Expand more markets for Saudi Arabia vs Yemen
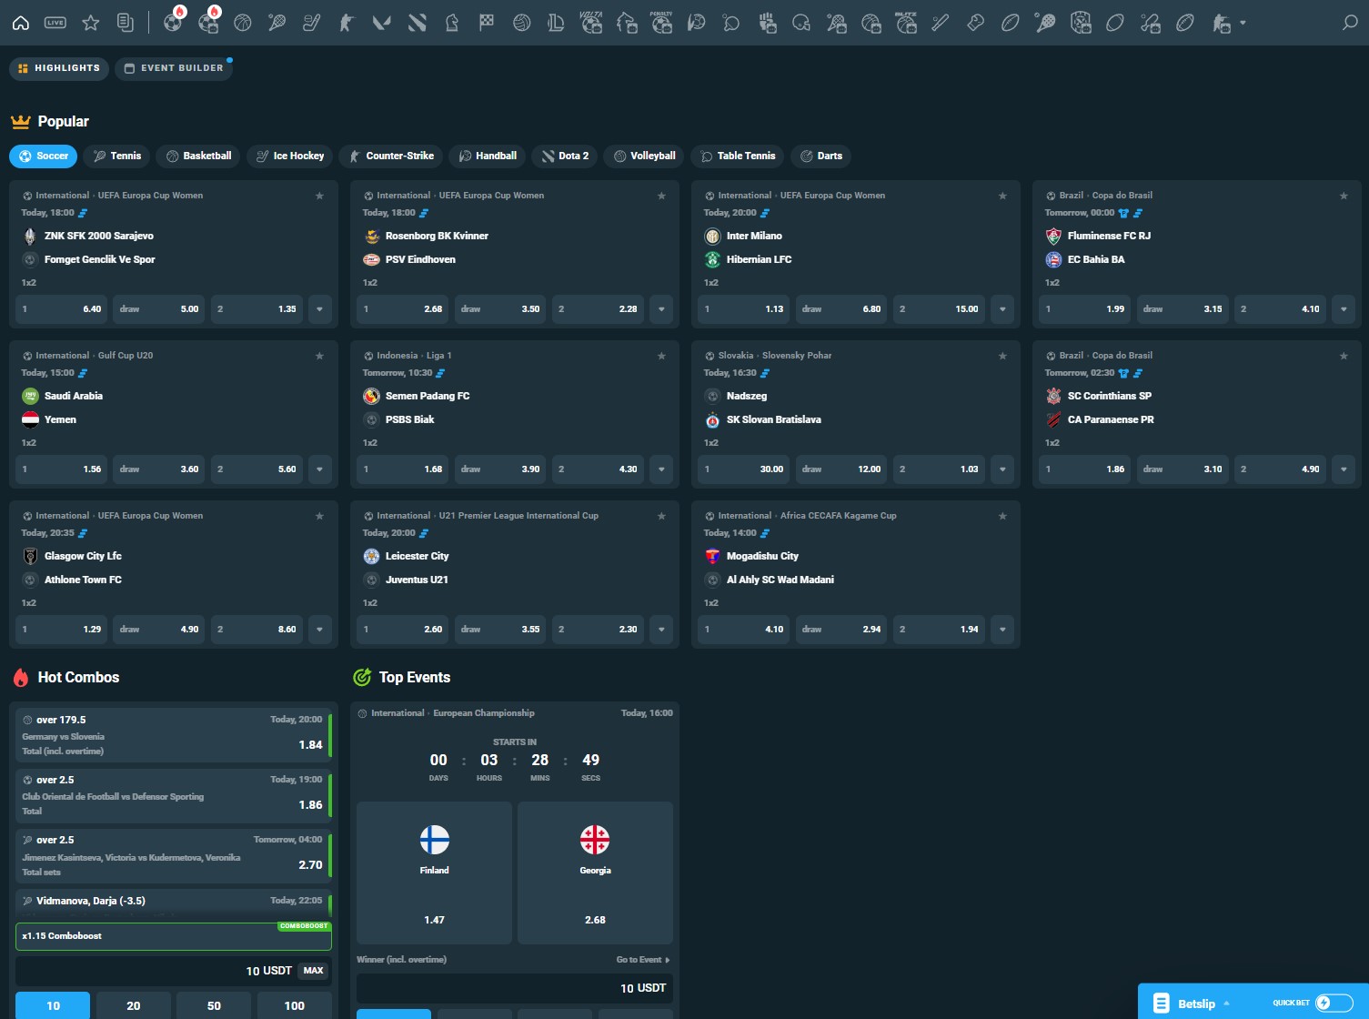1369x1019 pixels. coord(319,469)
